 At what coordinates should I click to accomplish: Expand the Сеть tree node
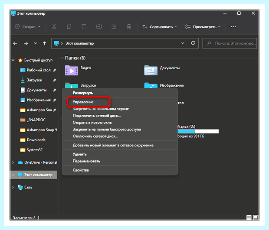13,188
